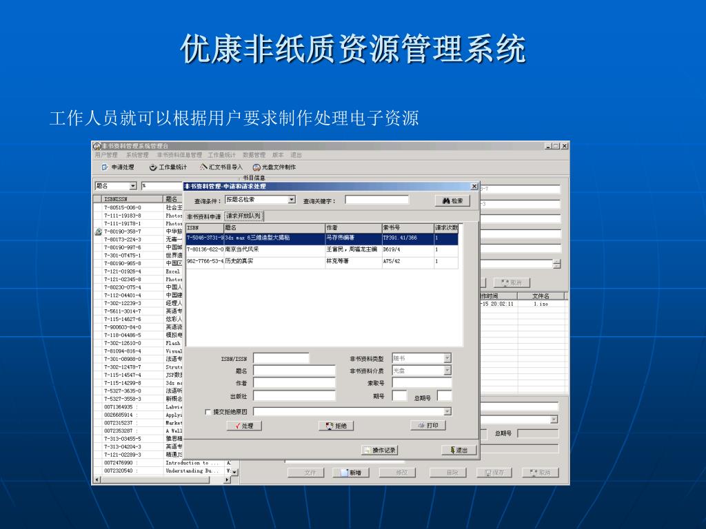This screenshot has height=529, width=706.
Task: Expand the 拒绝原因 reason dropdown
Action: coord(447,411)
